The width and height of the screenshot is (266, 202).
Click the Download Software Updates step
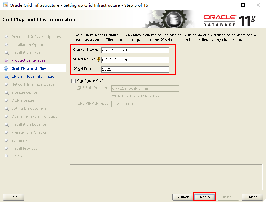coord(36,37)
